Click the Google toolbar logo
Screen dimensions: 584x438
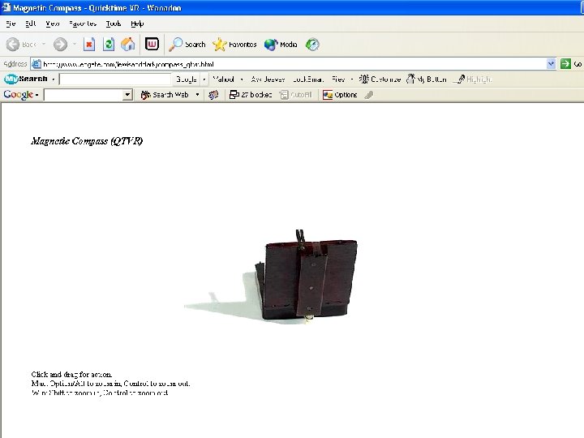18,95
